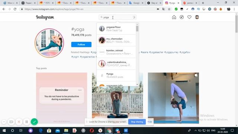Pause the Loom recording
Screen dimensions: 238x134
click(x=26, y=122)
